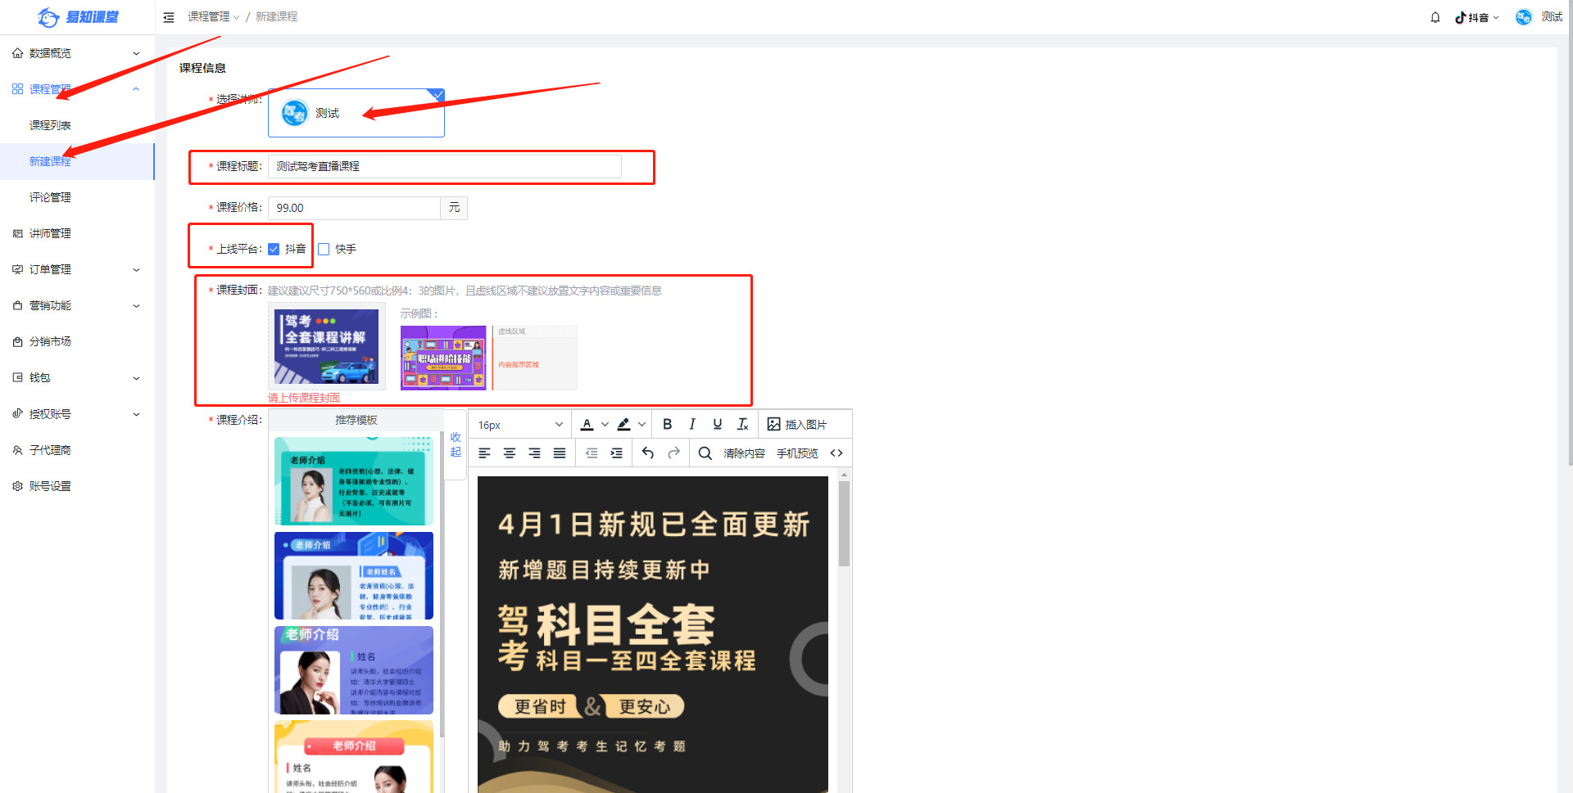This screenshot has height=793, width=1573.
Task: Select the orange 老师介绍 template
Action: click(x=354, y=757)
